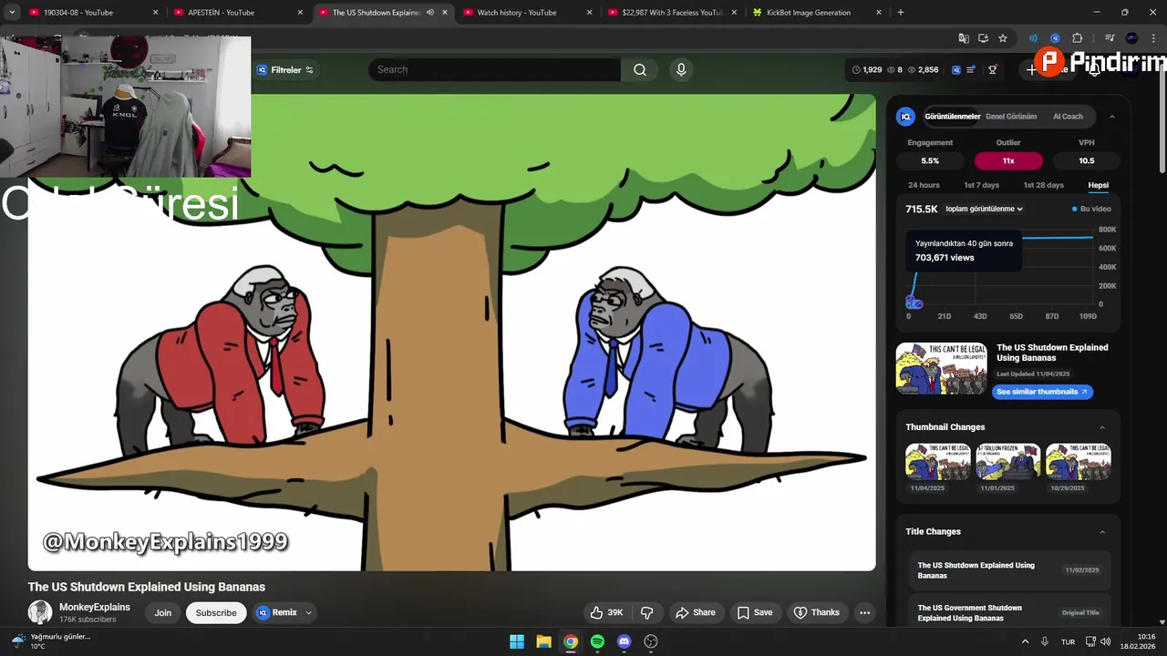Click Outlier 11x score pill
Screen dimensions: 1167x656
tap(1008, 160)
